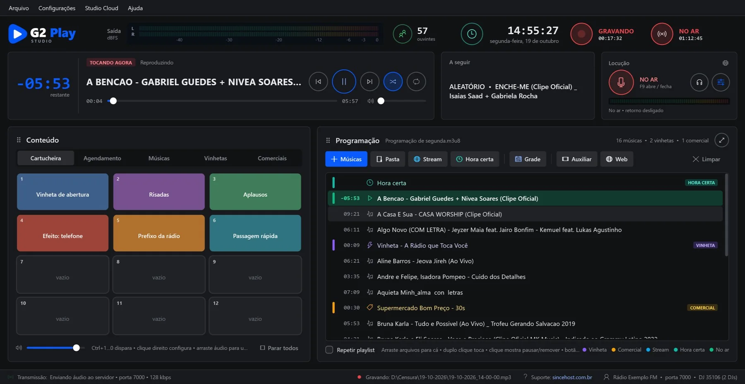Click the Stream button

point(428,159)
